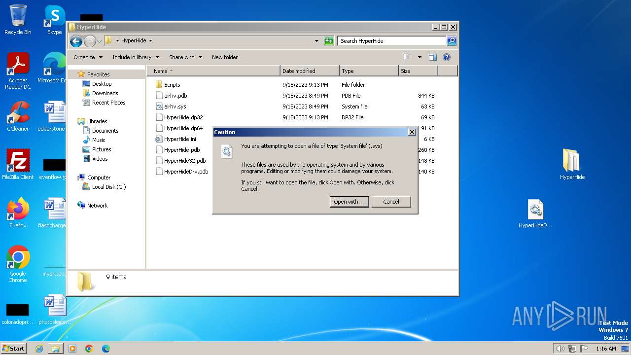
Task: Open Videos library
Action: [x=100, y=159]
